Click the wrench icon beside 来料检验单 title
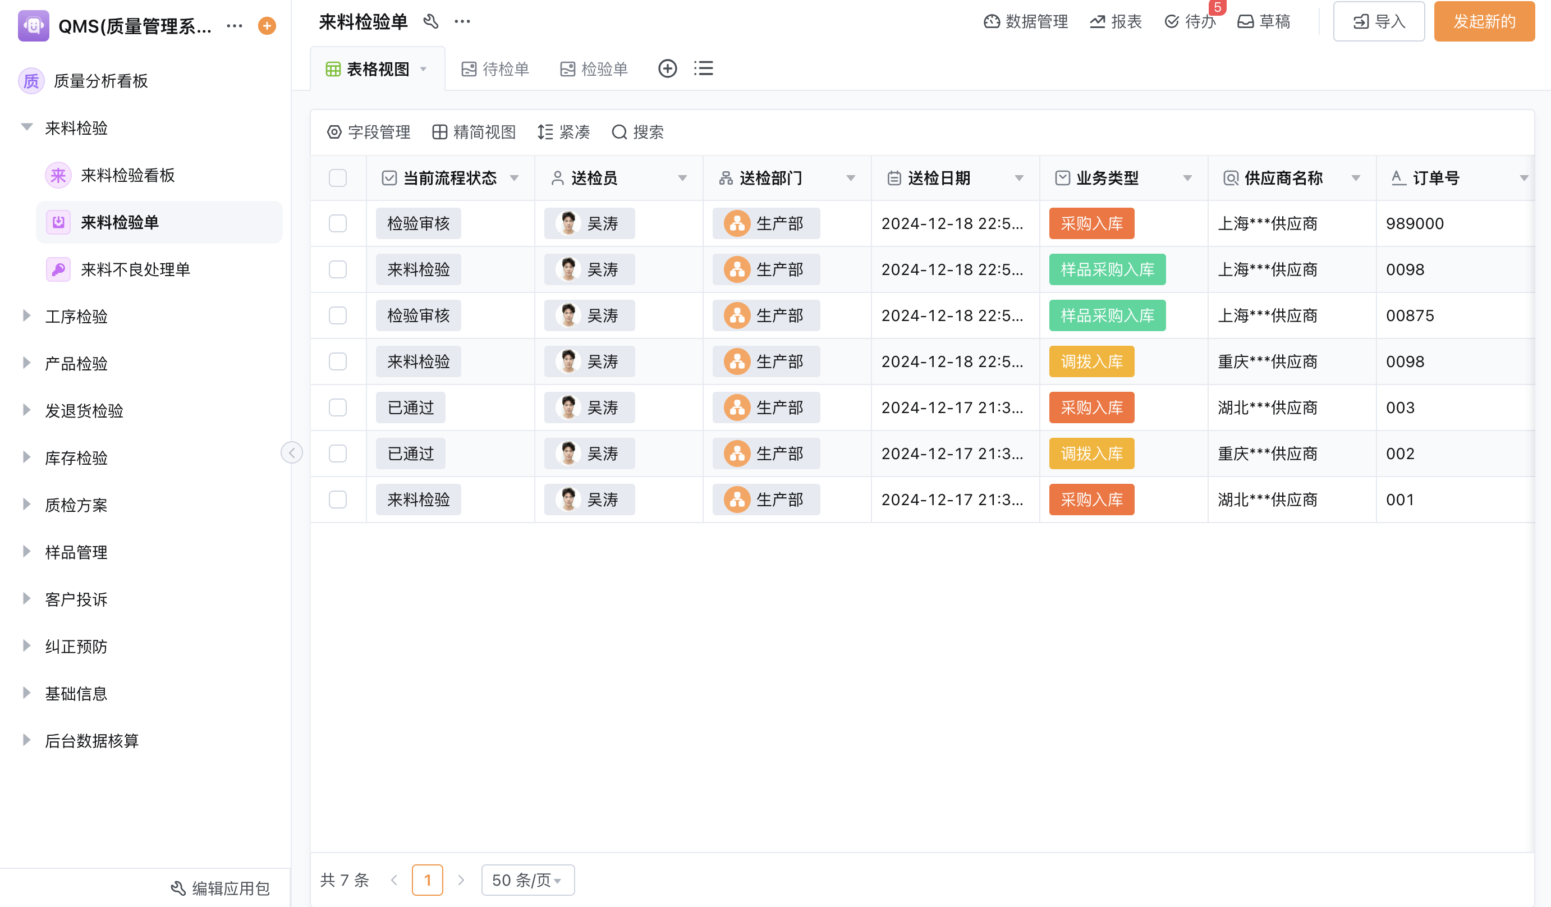The image size is (1551, 907). pyautogui.click(x=431, y=21)
